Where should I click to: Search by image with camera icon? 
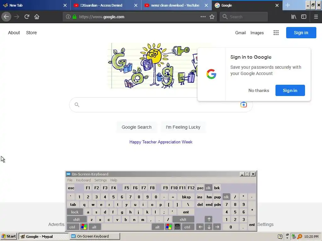pyautogui.click(x=244, y=105)
